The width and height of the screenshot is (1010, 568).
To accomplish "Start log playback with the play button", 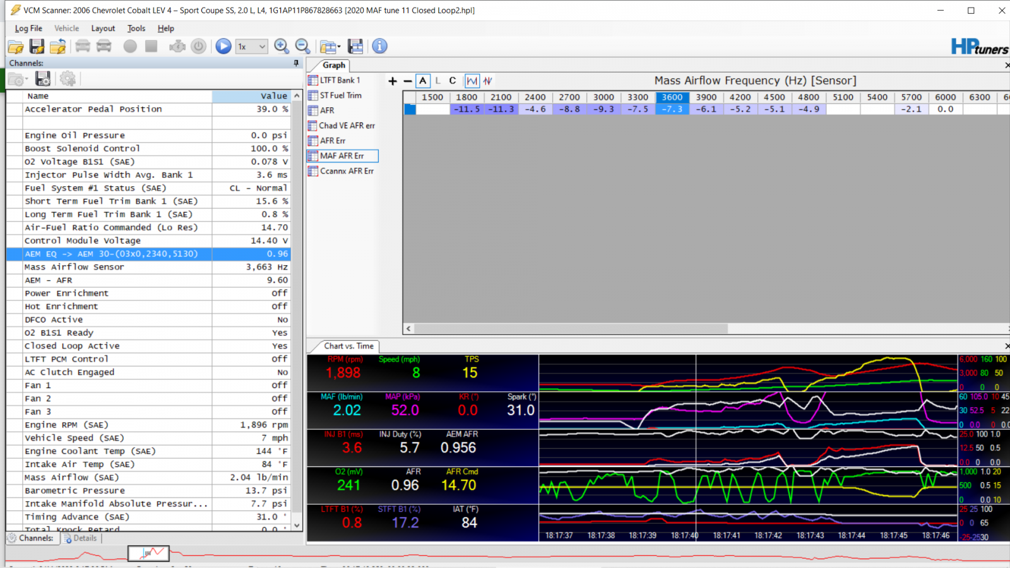I will (223, 46).
